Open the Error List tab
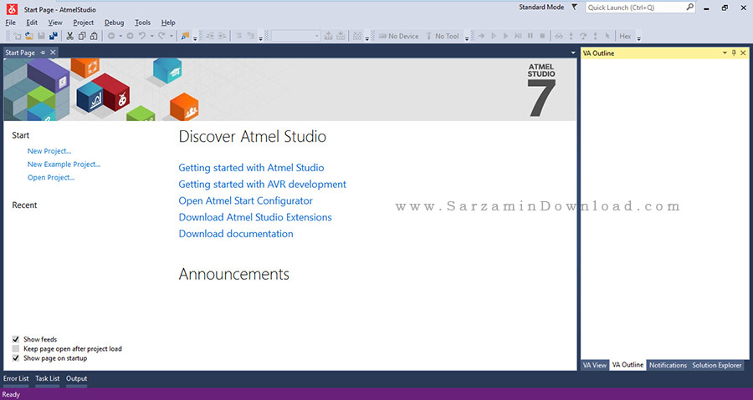The height and width of the screenshot is (400, 753). 16,378
